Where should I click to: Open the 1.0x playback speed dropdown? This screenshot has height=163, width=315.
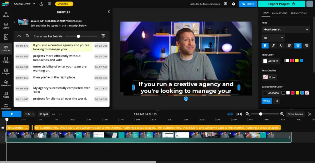coord(30,114)
